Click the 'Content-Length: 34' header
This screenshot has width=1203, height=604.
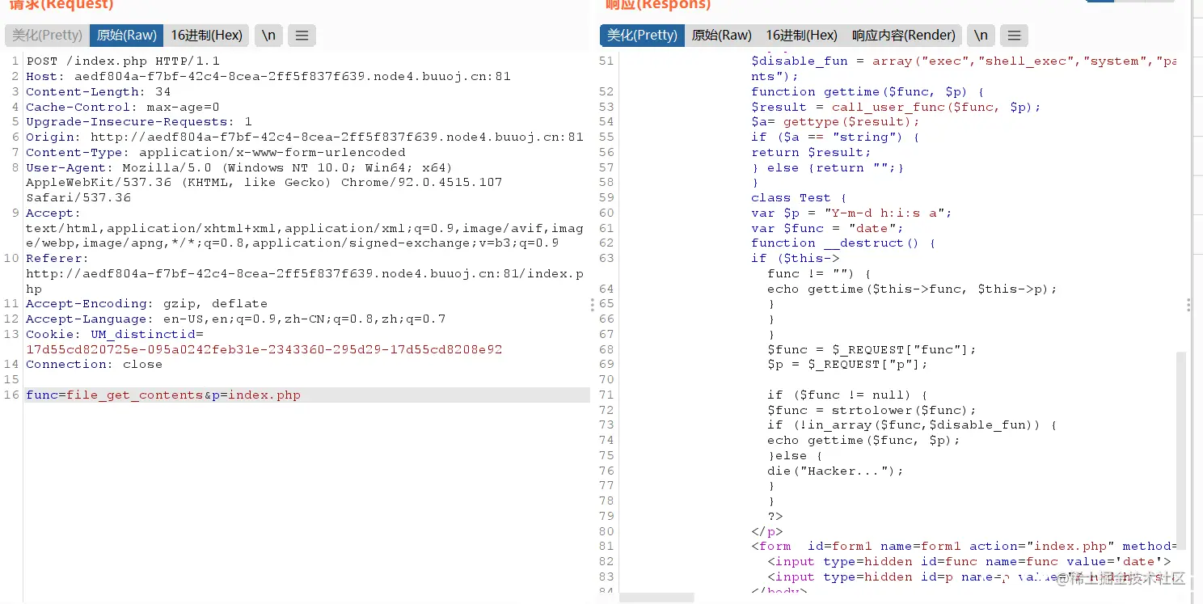click(x=99, y=91)
